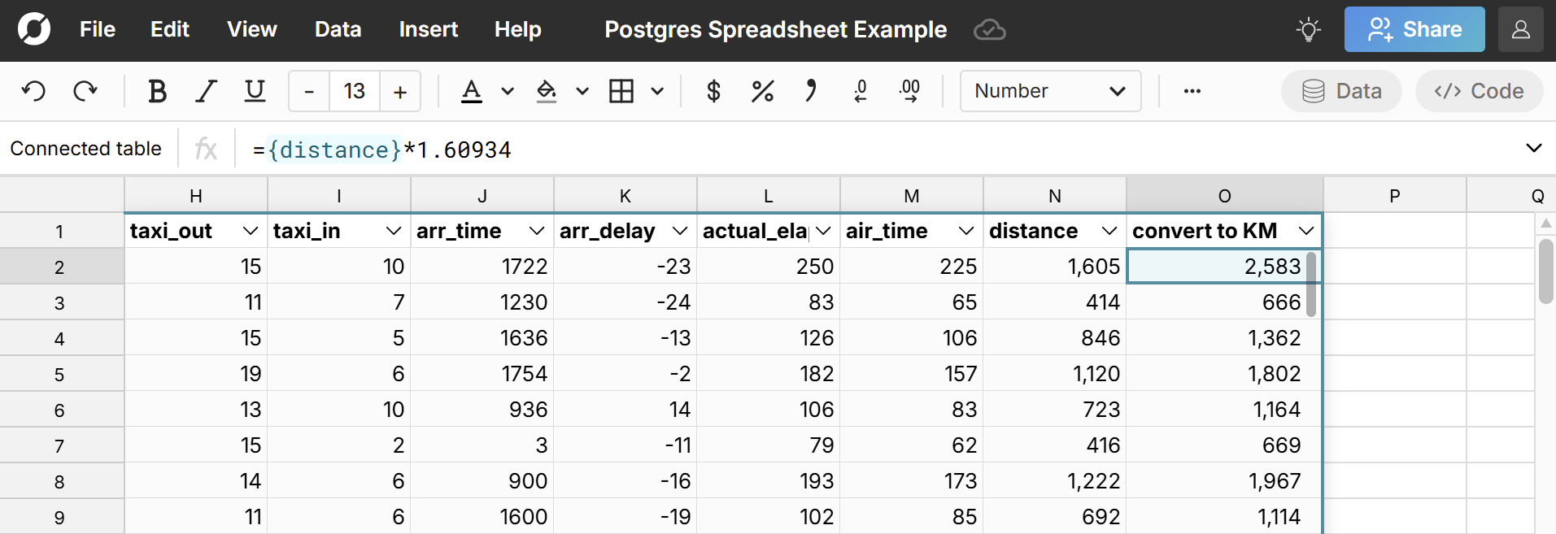Open the Data menu in menu bar
This screenshot has width=1556, height=534.
click(x=338, y=30)
